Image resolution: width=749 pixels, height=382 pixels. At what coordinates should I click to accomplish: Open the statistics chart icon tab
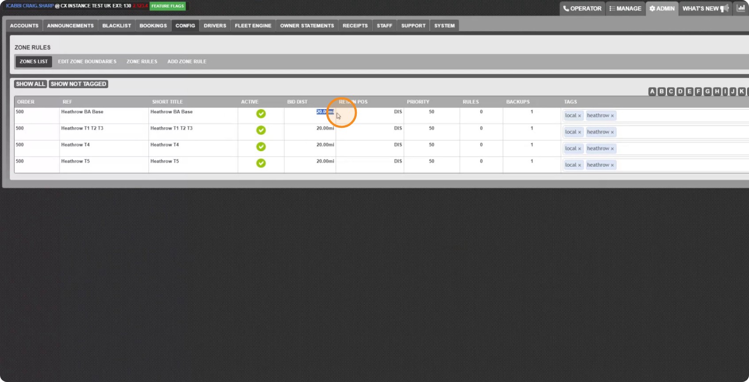coord(741,8)
